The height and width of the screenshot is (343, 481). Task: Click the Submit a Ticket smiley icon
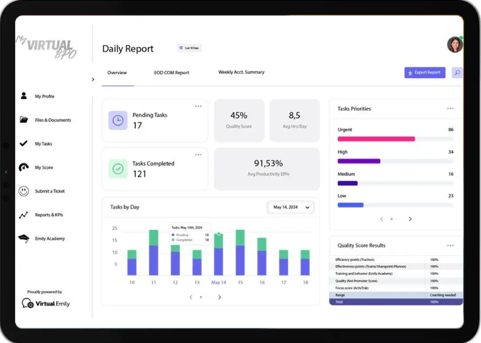pos(24,191)
